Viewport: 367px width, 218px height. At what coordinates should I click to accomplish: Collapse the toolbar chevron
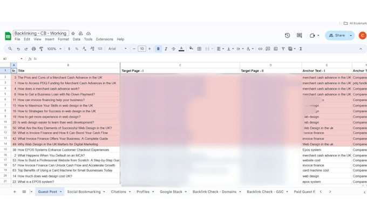tap(361, 49)
